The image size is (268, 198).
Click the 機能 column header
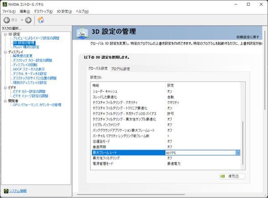pyautogui.click(x=96, y=85)
